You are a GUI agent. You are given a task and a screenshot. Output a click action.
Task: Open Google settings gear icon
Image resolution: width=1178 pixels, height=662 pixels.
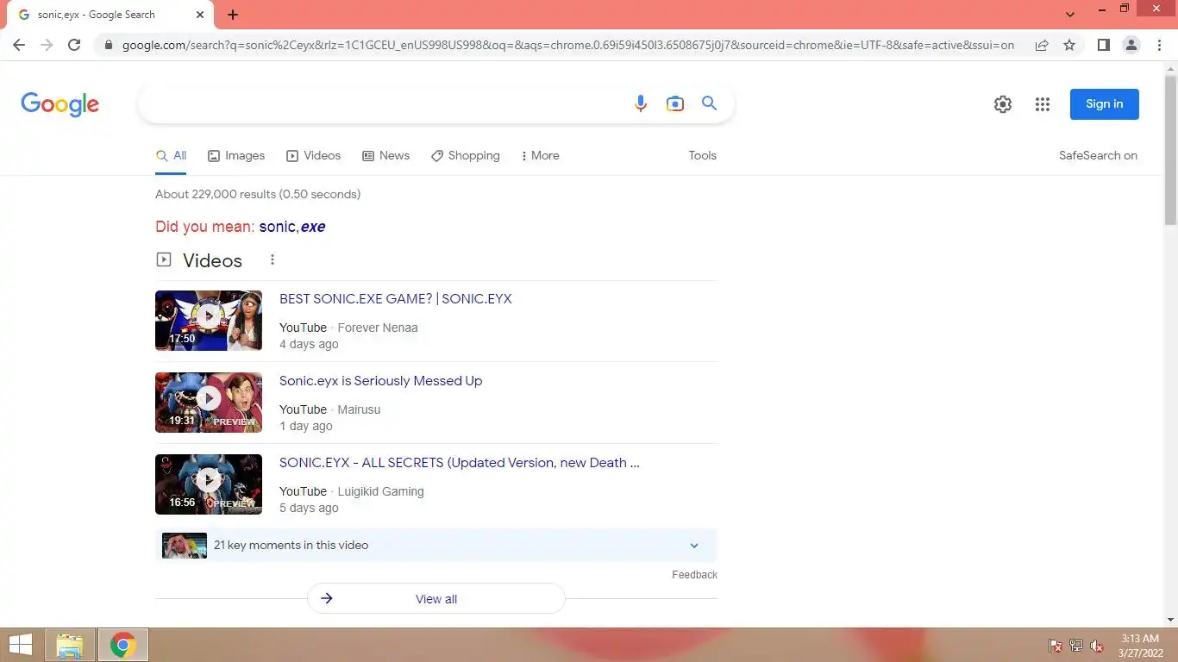point(1002,104)
